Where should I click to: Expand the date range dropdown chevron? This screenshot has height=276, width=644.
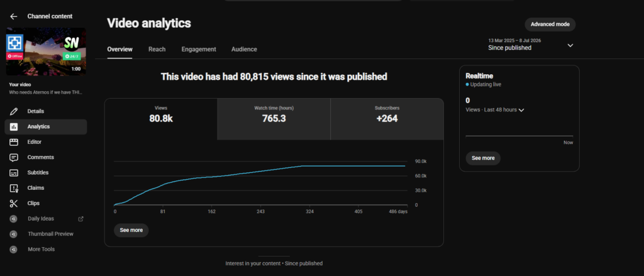(x=570, y=45)
